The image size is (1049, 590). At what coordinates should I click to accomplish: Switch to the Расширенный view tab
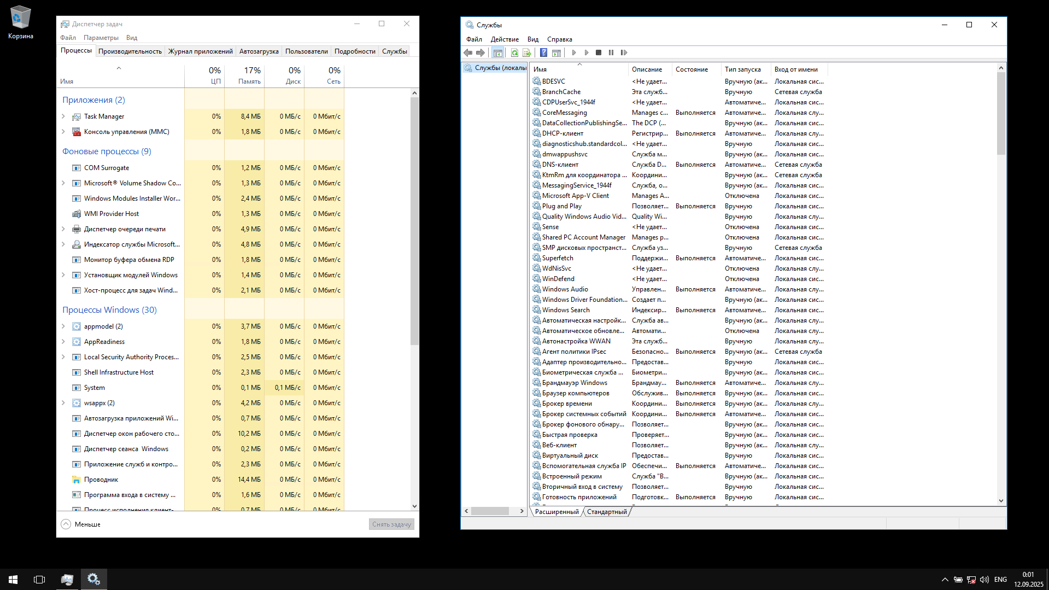(x=556, y=512)
